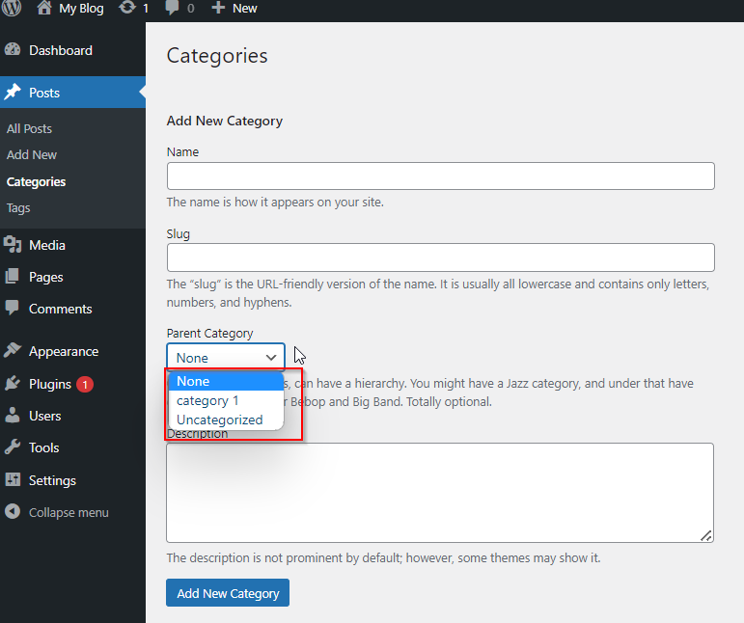Click the updates count 1 in admin bar

pos(146,8)
